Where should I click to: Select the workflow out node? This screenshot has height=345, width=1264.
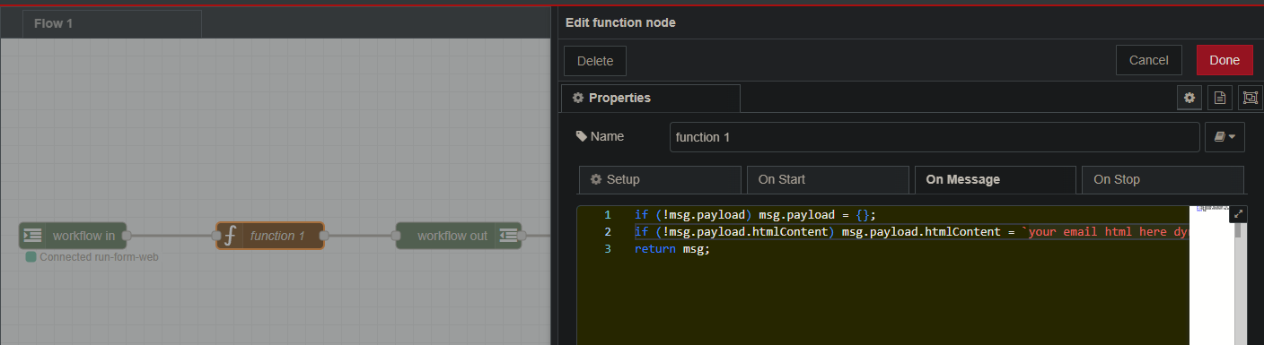click(459, 236)
